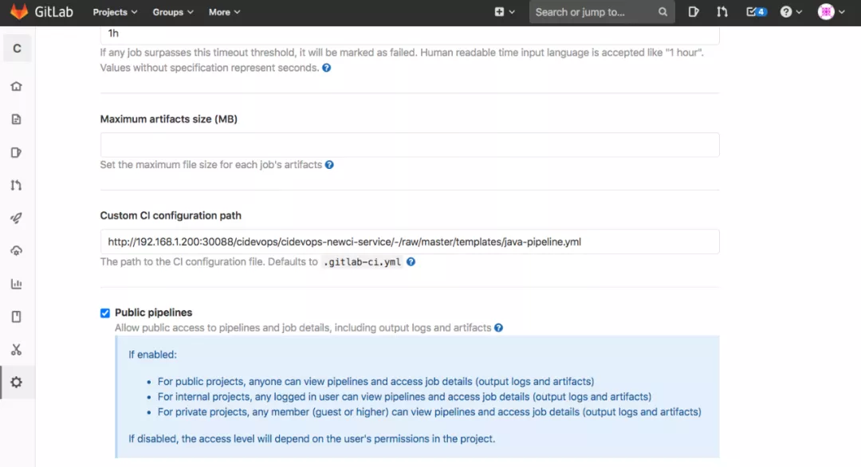Open the Issues icon in top bar
The width and height of the screenshot is (861, 467).
point(694,12)
